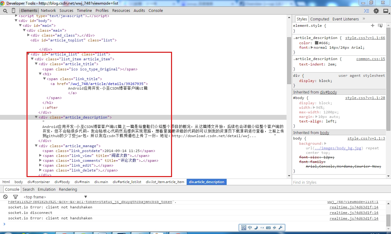Collapse the article_manage div node
Image resolution: width=391 pixels, height=234 pixels.
pyautogui.click(x=36, y=146)
